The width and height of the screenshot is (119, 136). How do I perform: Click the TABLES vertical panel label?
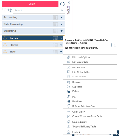tap(68, 10)
